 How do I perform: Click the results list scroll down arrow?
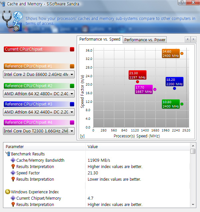(x=193, y=205)
